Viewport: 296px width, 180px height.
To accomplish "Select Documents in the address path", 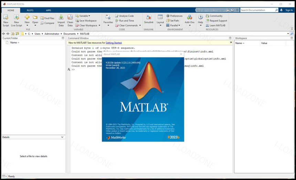I will (x=70, y=34).
